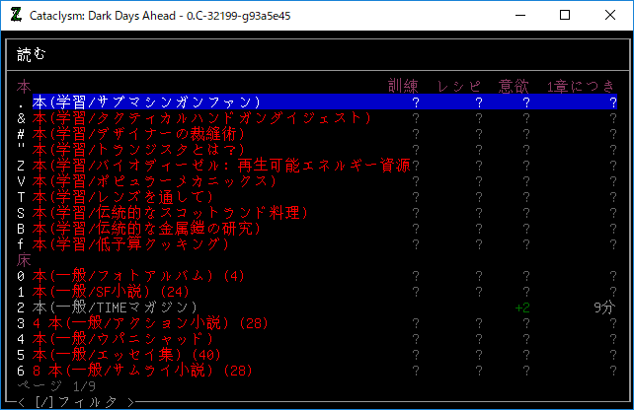
Task: Click the Cataclysm app icon in title bar
Action: pos(16,16)
